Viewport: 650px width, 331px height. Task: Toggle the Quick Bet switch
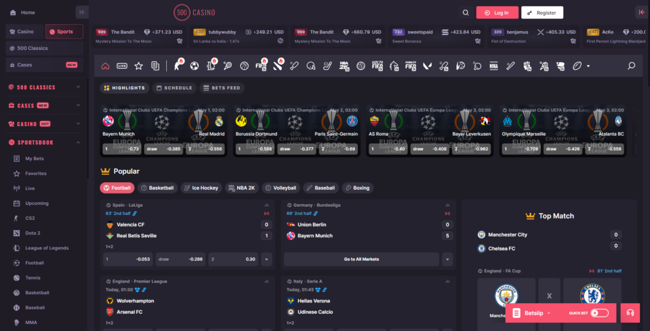click(x=599, y=313)
